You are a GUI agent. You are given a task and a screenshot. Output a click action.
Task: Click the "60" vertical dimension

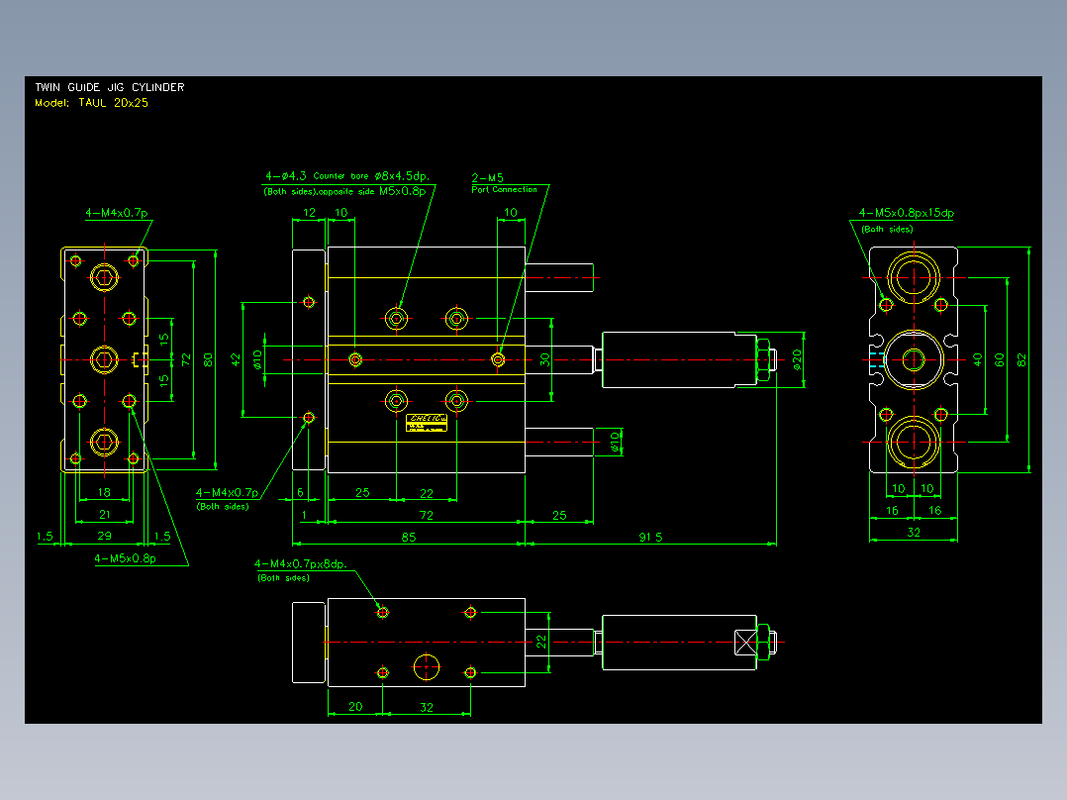[x=999, y=359]
